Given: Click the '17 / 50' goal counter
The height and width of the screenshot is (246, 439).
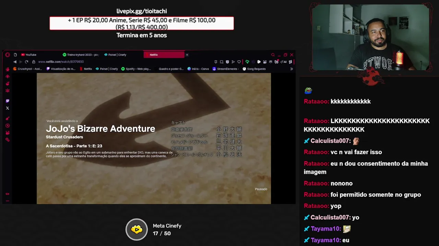Looking at the screenshot, I should pyautogui.click(x=162, y=233).
